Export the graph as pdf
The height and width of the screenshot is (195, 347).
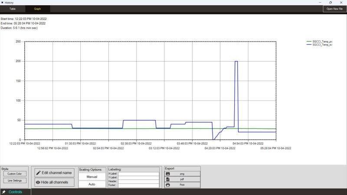[x=182, y=179]
